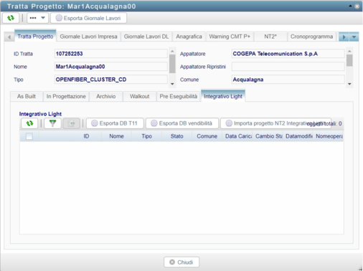Switch to Archivio sub-tab

coord(106,96)
